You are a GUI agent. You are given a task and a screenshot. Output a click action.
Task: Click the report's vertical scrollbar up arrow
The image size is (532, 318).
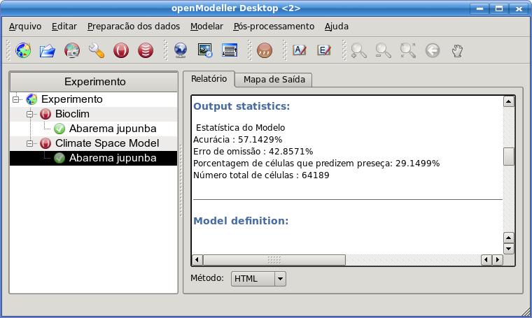click(509, 101)
